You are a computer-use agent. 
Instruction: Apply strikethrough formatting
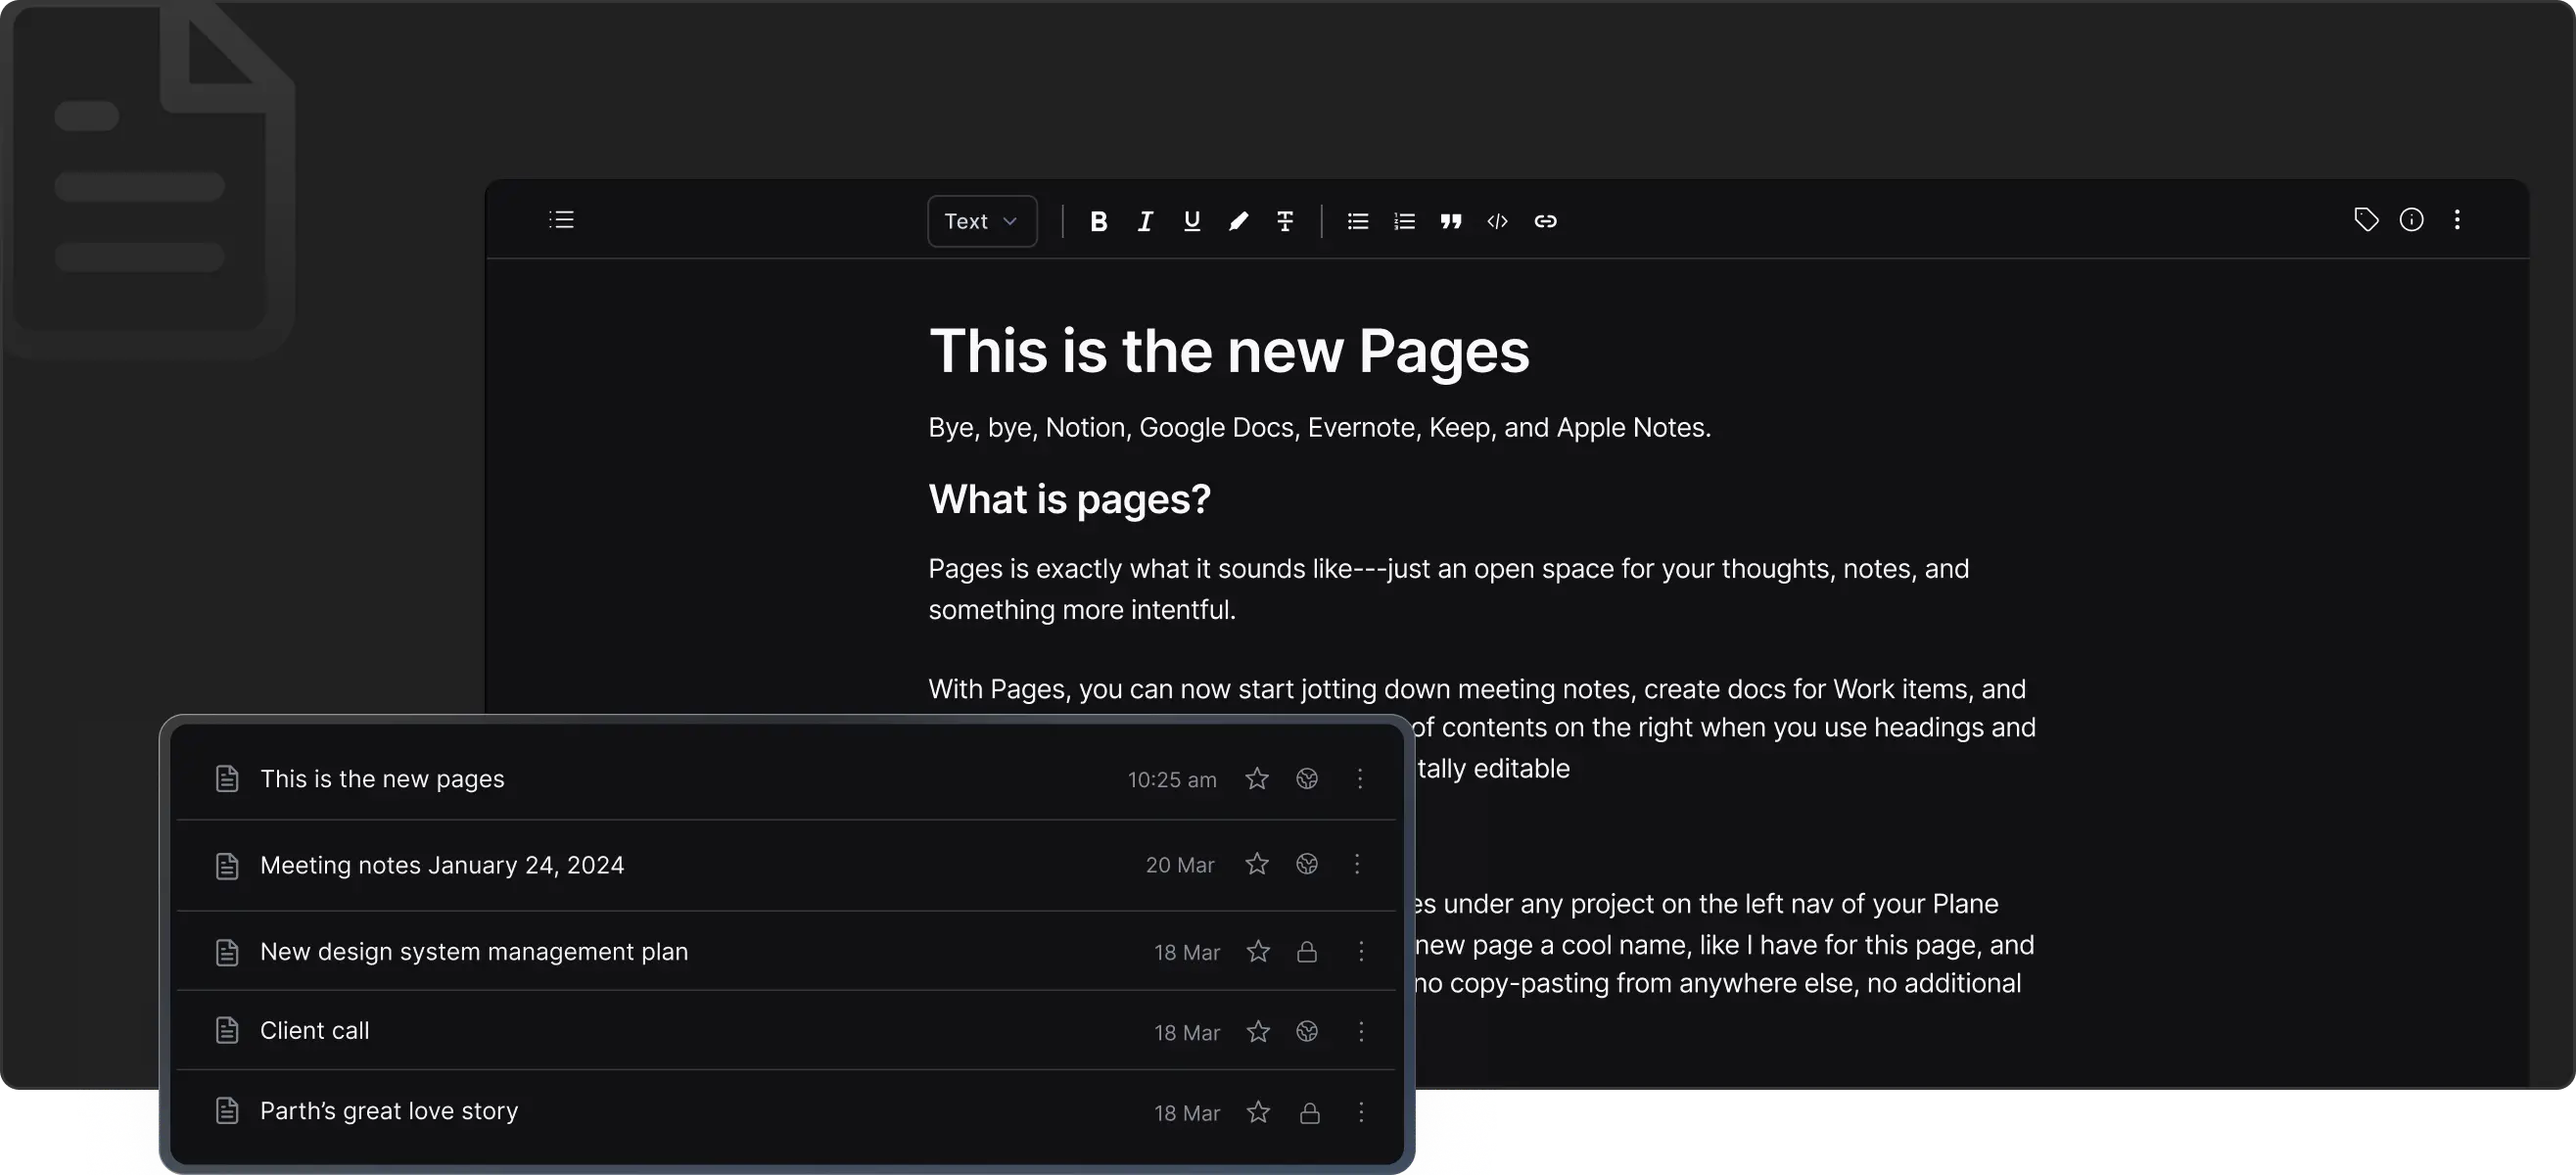coord(1285,221)
